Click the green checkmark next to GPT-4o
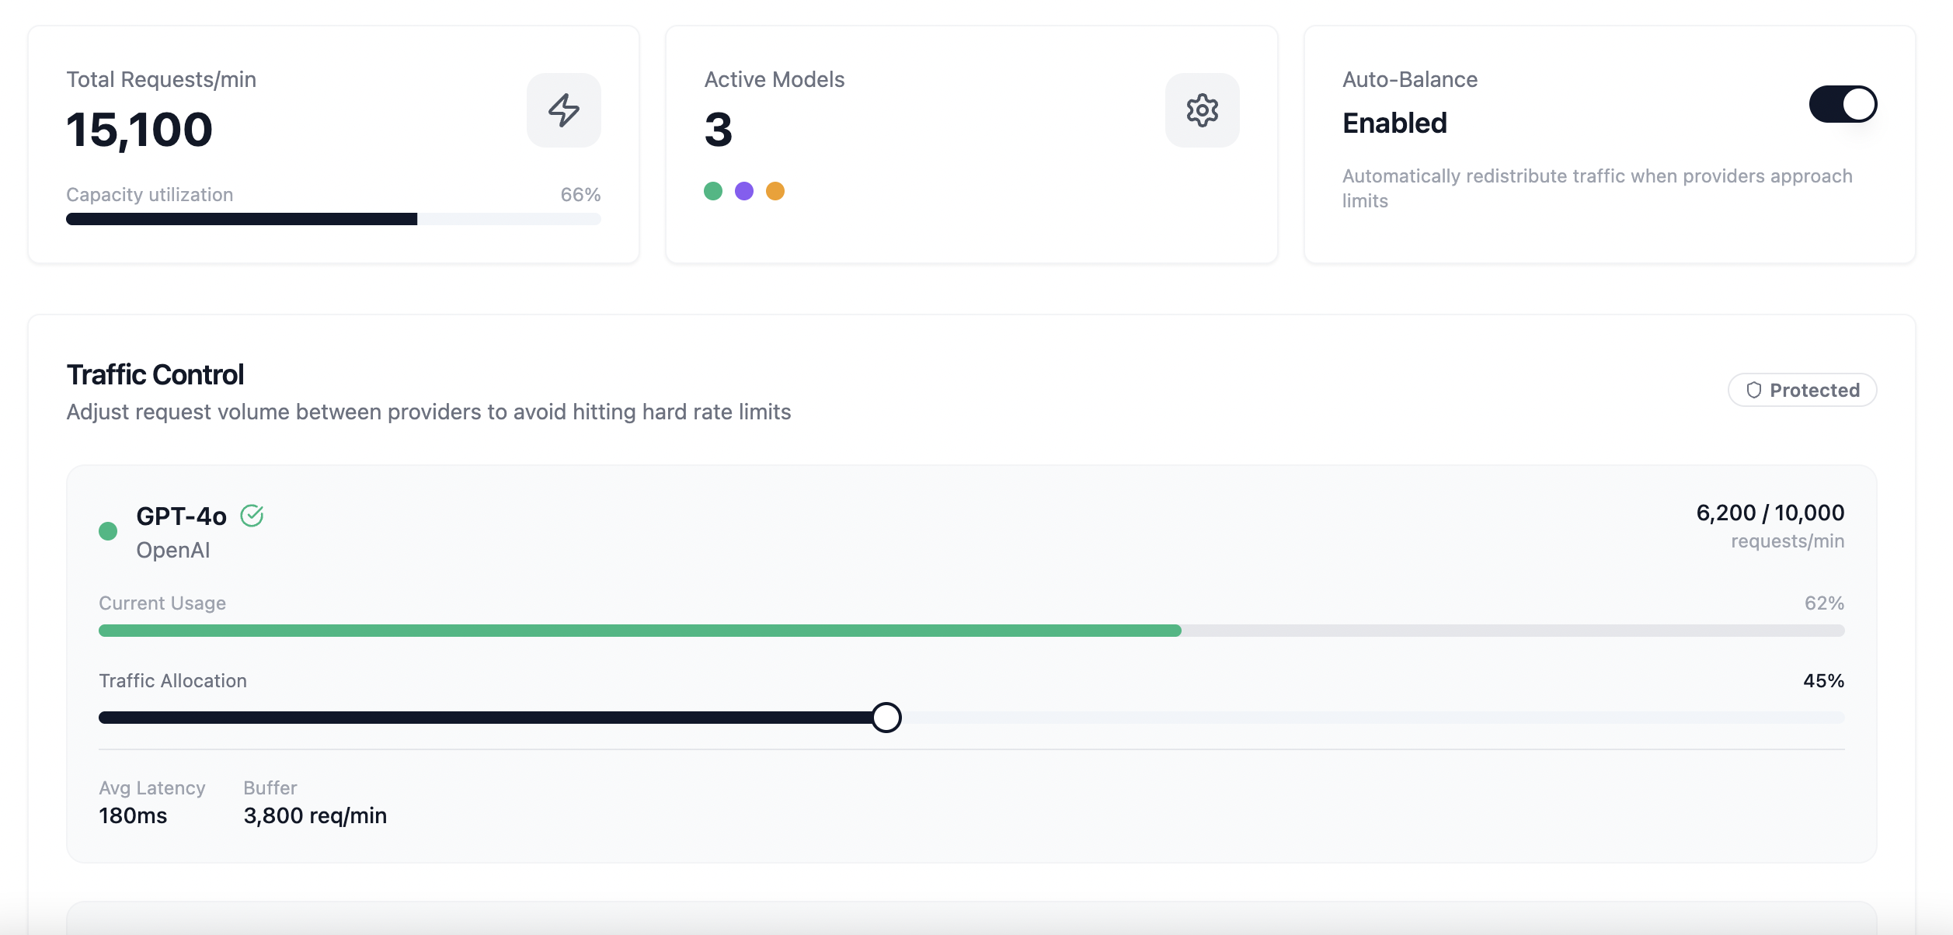The height and width of the screenshot is (935, 1953). (x=252, y=516)
